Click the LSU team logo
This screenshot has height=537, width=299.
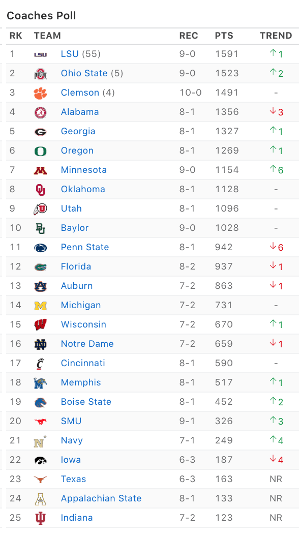[40, 54]
